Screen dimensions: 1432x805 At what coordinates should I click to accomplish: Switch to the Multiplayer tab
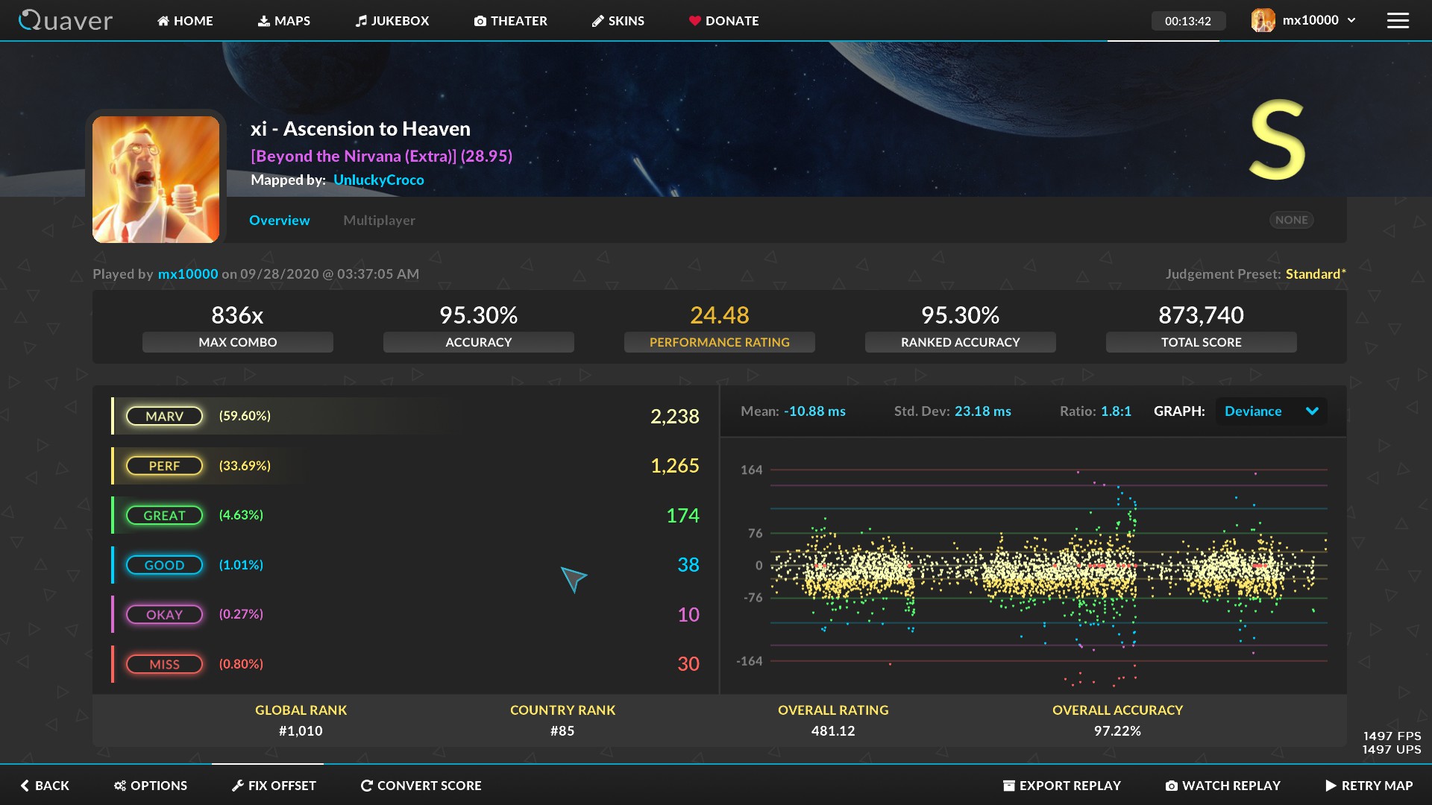(x=379, y=221)
